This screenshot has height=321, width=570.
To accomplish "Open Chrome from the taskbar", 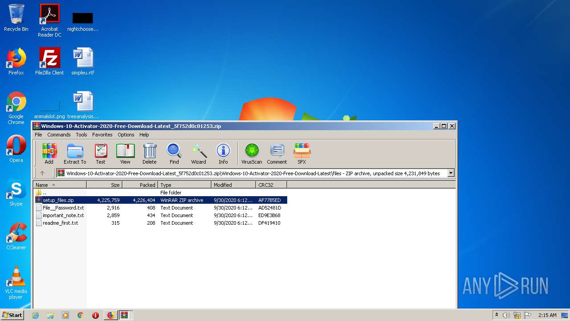I will coord(81,315).
